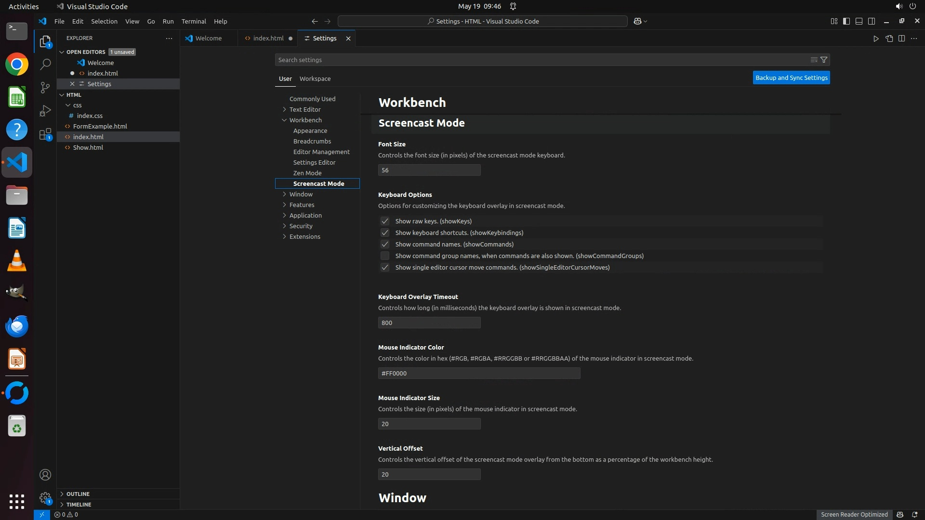Open Source Control view icon
The height and width of the screenshot is (520, 925).
[45, 87]
